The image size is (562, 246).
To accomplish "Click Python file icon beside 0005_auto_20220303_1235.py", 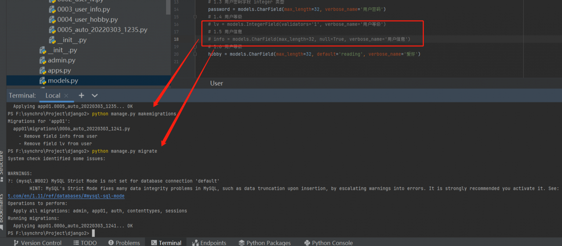I will (x=52, y=29).
